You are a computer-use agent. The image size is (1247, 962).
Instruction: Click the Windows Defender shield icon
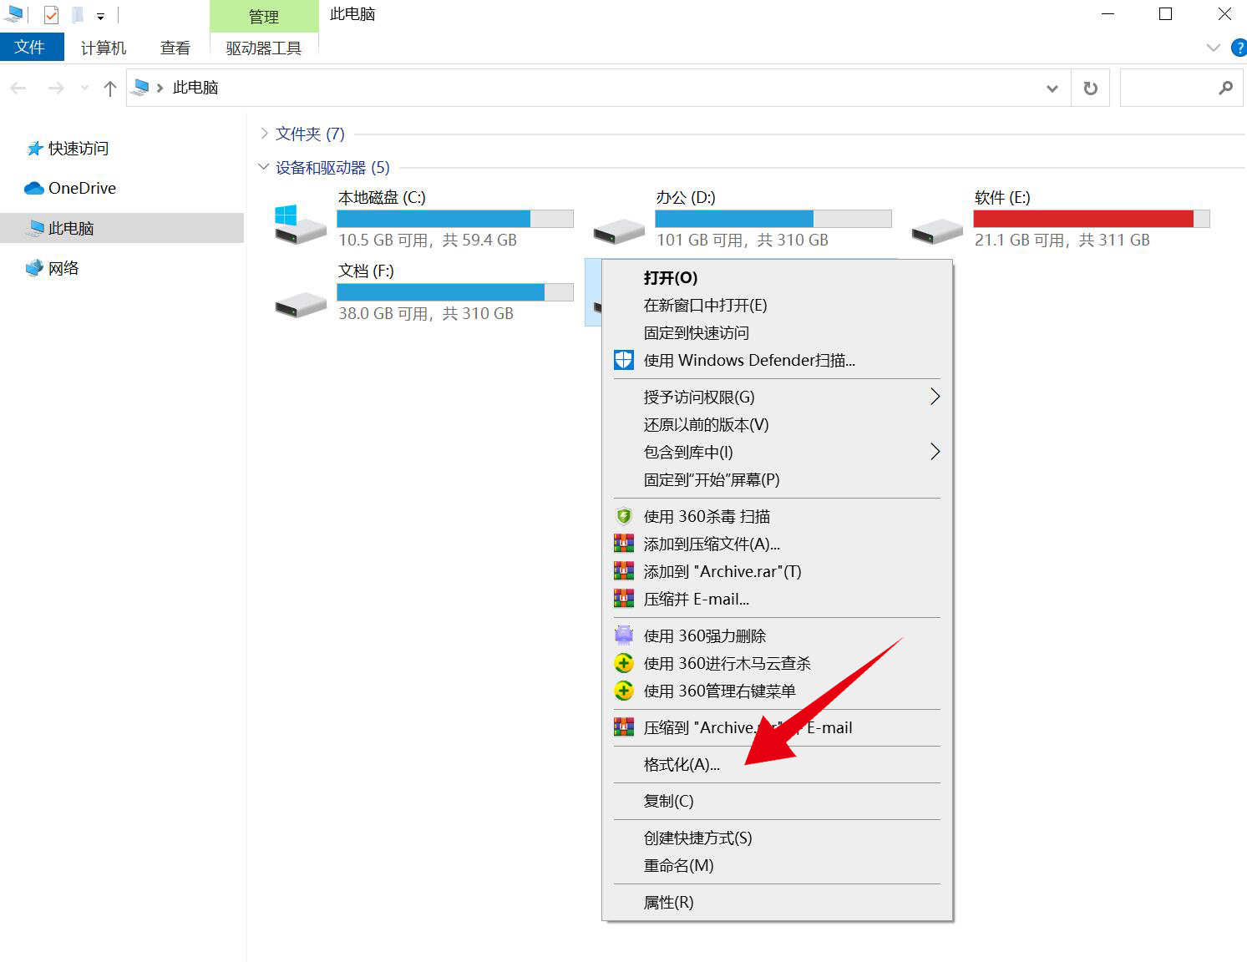(624, 360)
